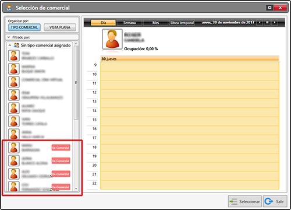Click the Seleccionar button
Screen dimensions: 291x210
245,201
